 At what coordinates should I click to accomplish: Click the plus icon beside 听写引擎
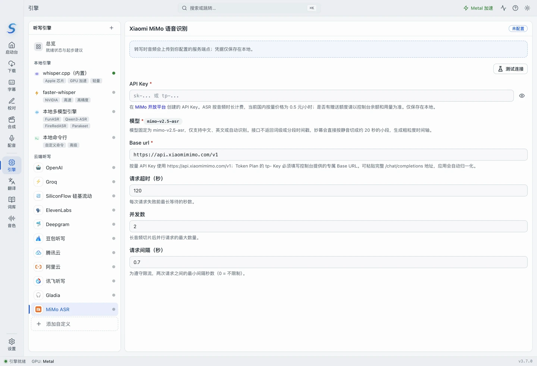click(112, 28)
